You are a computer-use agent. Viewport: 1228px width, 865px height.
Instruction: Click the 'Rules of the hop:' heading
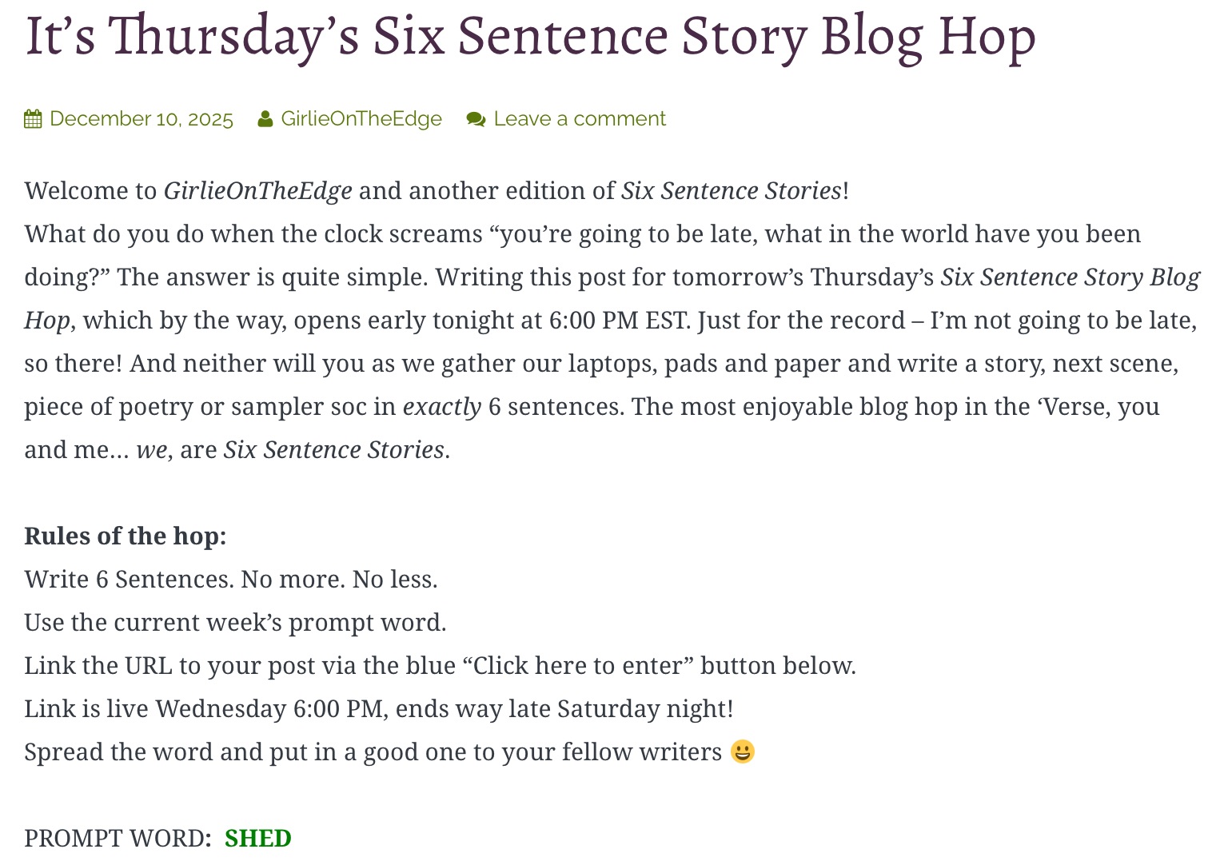click(126, 536)
